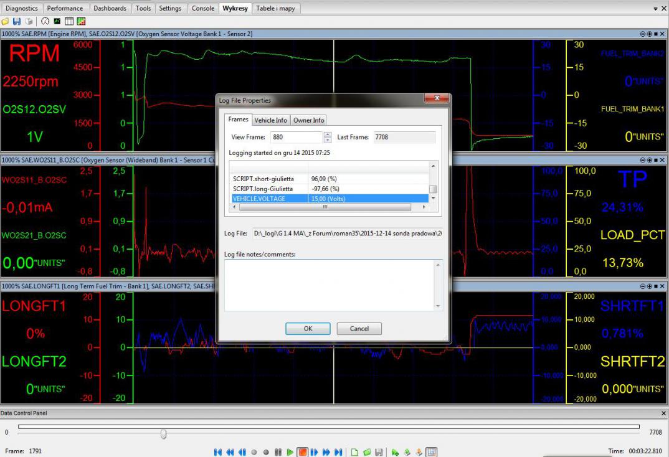Expand the top-right panel dropdown arrow
Viewport: 669px width, 457px height.
tap(655, 9)
